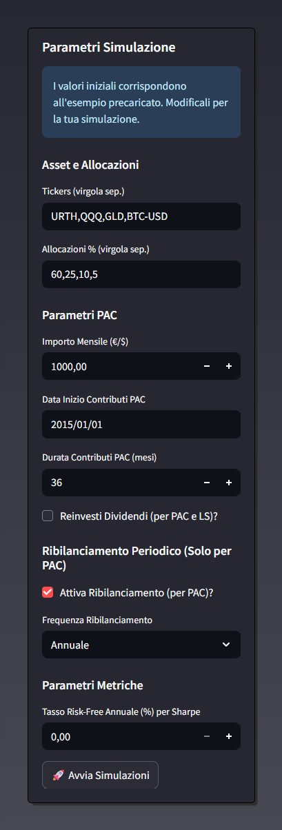Viewport: 282px width, 830px height.
Task: Decrement Durata Contributi PAC months with minus
Action: (207, 483)
